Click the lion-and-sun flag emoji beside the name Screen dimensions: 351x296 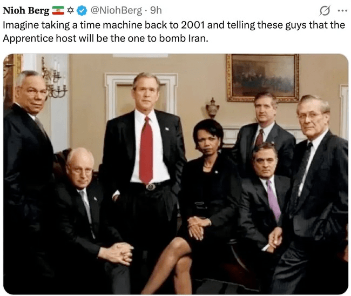[x=58, y=10]
